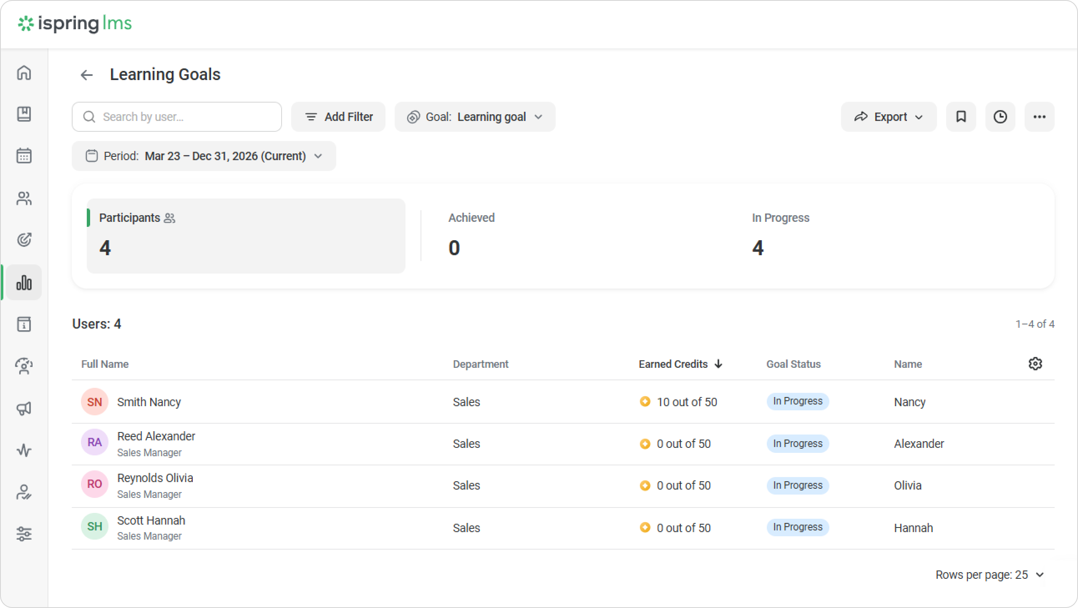
Task: Expand the Goal: Learning goal dropdown
Action: point(475,117)
